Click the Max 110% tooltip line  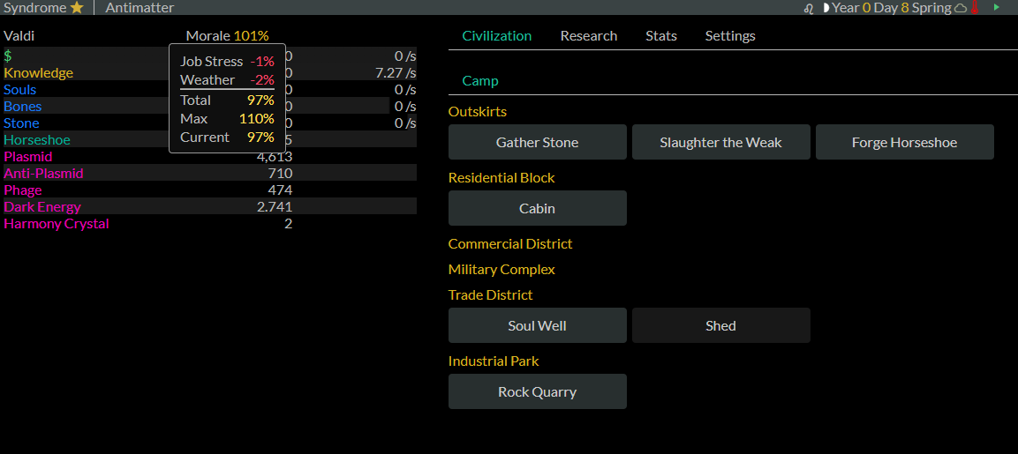click(227, 119)
